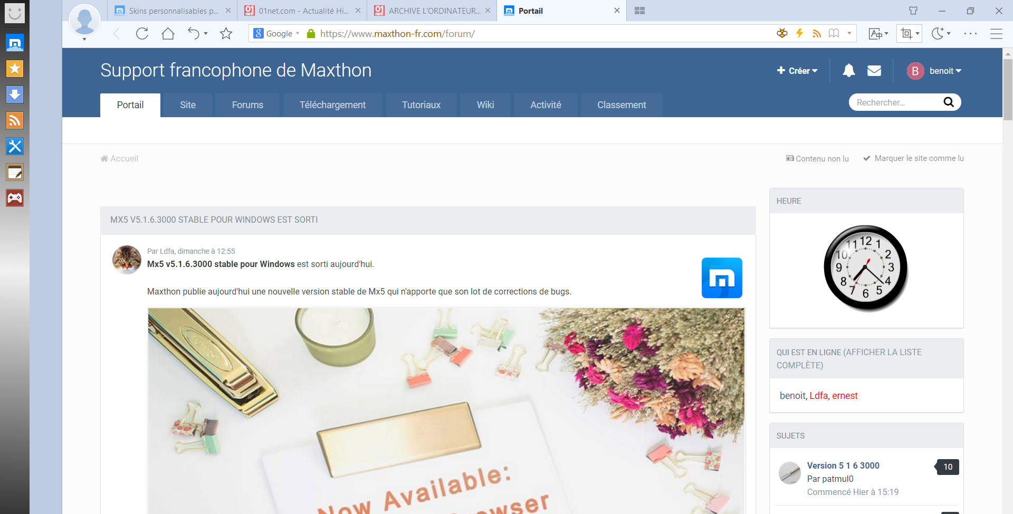Viewport: 1013px width, 514px height.
Task: Close the 01net.com tab
Action: 358,11
